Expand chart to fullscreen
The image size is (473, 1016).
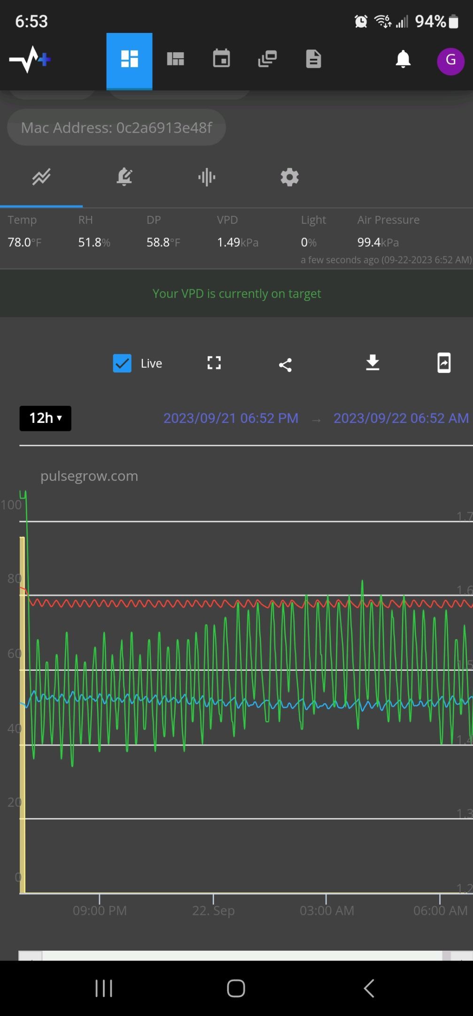point(214,363)
